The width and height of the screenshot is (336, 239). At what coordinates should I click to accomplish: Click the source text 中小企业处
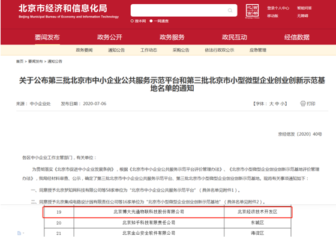pos(40,104)
